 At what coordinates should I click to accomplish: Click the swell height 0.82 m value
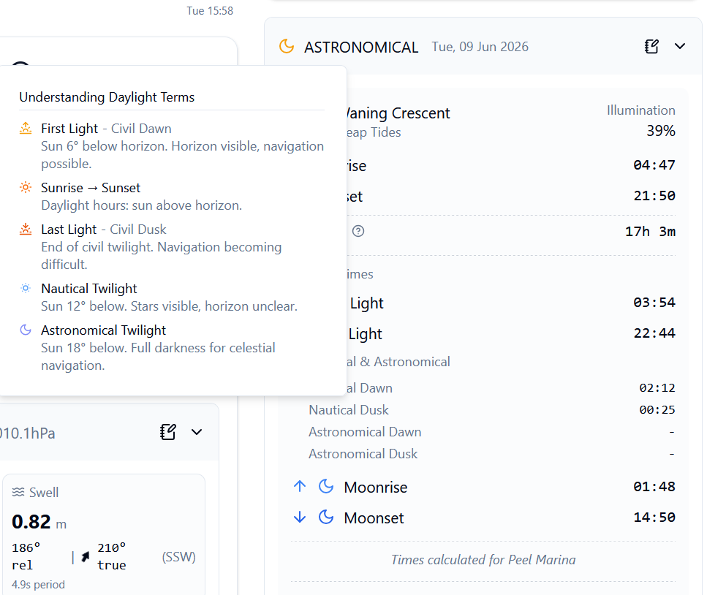[39, 522]
